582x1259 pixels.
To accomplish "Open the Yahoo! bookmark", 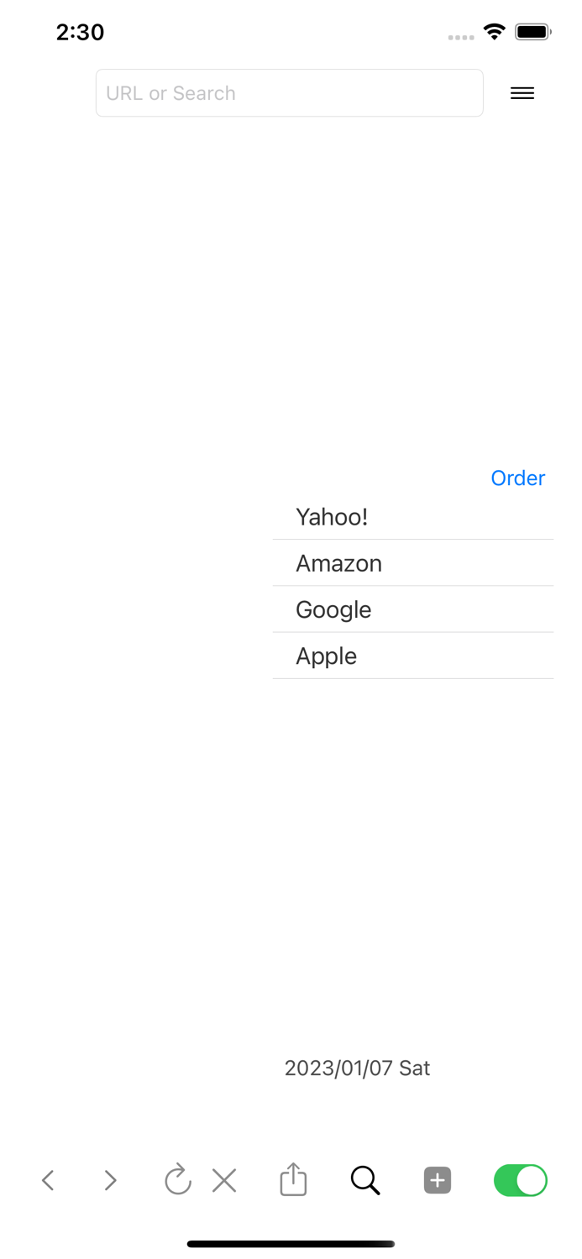I will [332, 517].
